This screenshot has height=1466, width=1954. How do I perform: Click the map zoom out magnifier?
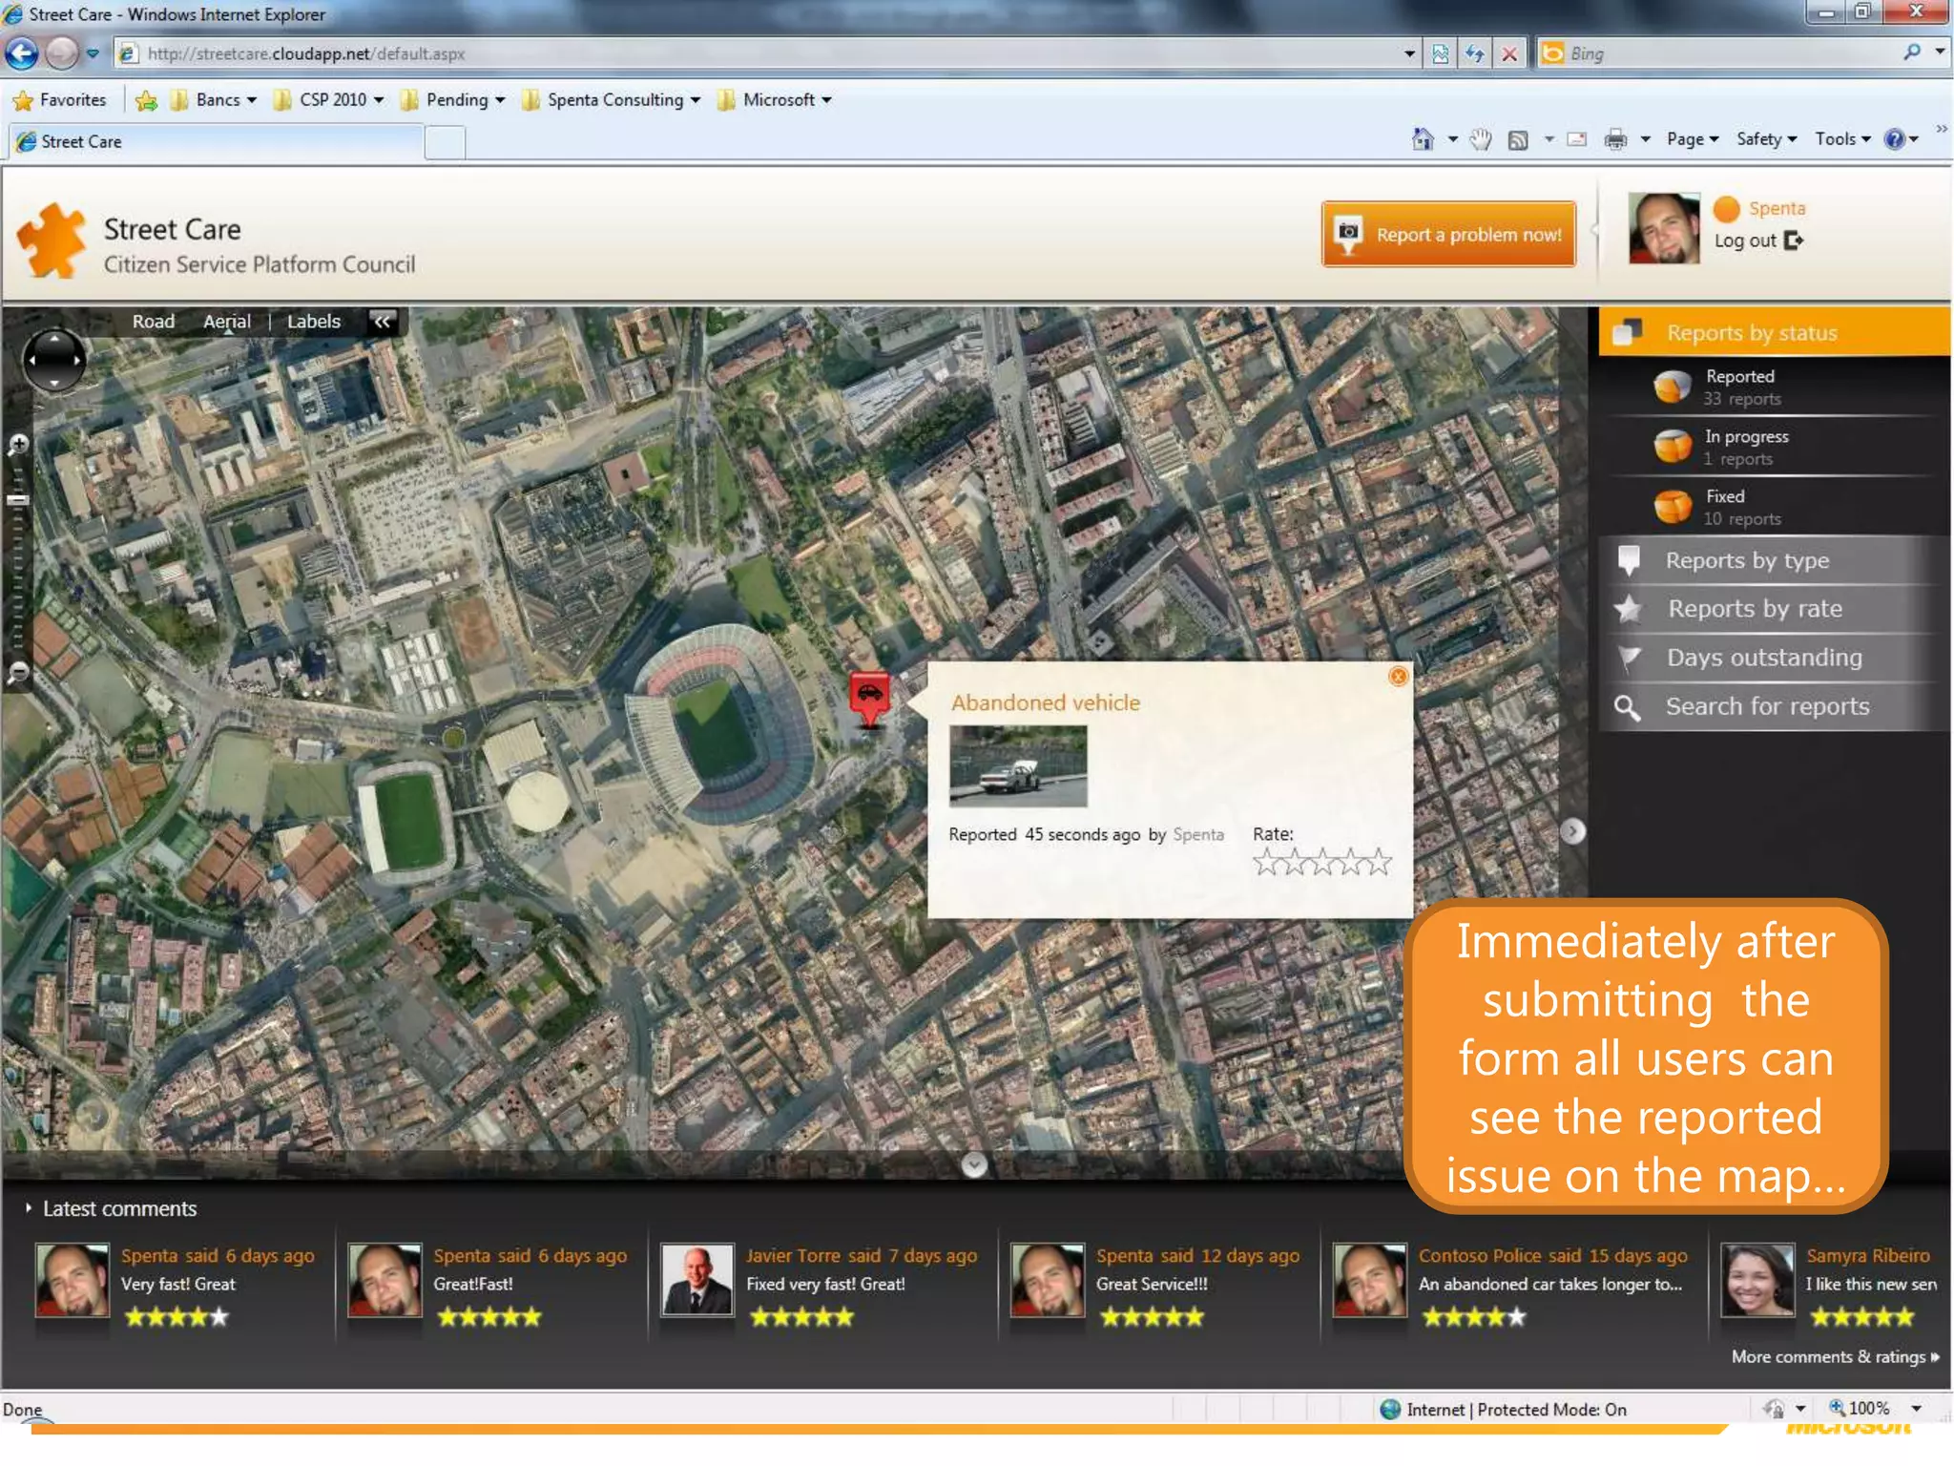[18, 673]
